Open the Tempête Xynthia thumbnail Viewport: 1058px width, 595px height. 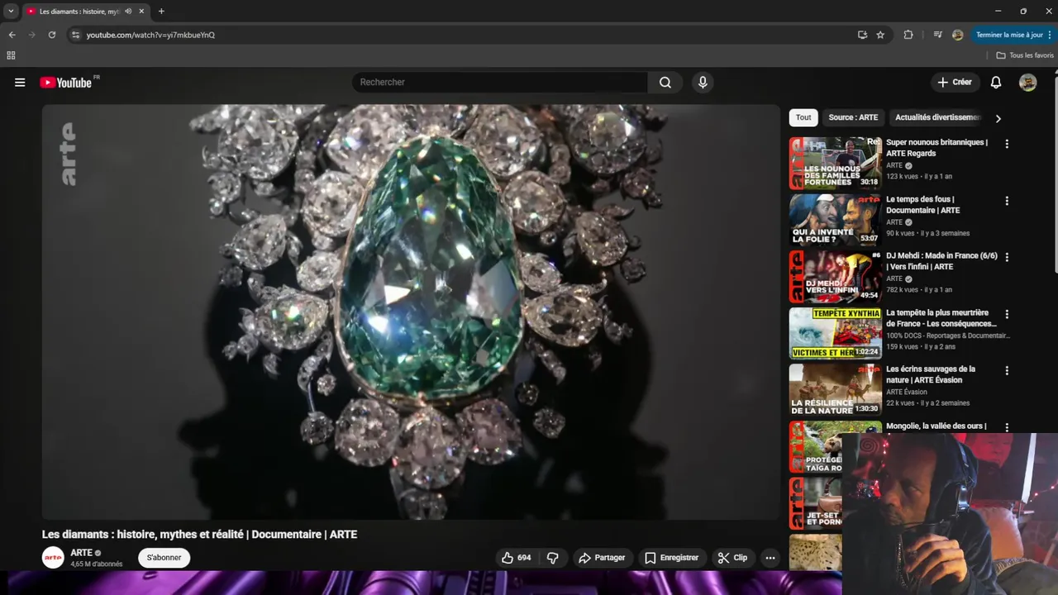(x=835, y=333)
